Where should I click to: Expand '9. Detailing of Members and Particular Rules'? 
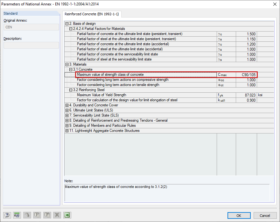pyautogui.click(x=67, y=126)
